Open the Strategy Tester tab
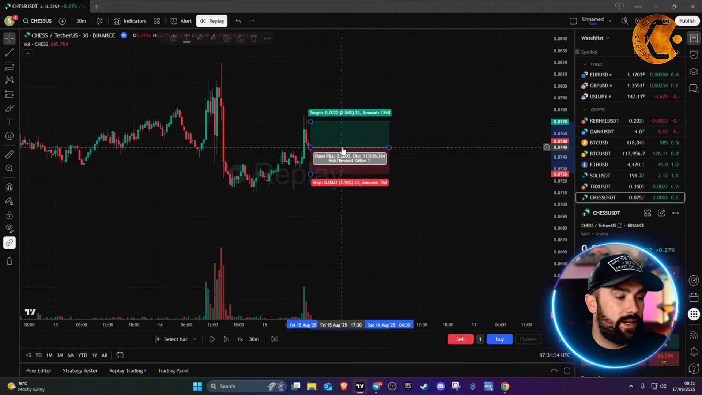Viewport: 702px width, 395px height. click(80, 370)
